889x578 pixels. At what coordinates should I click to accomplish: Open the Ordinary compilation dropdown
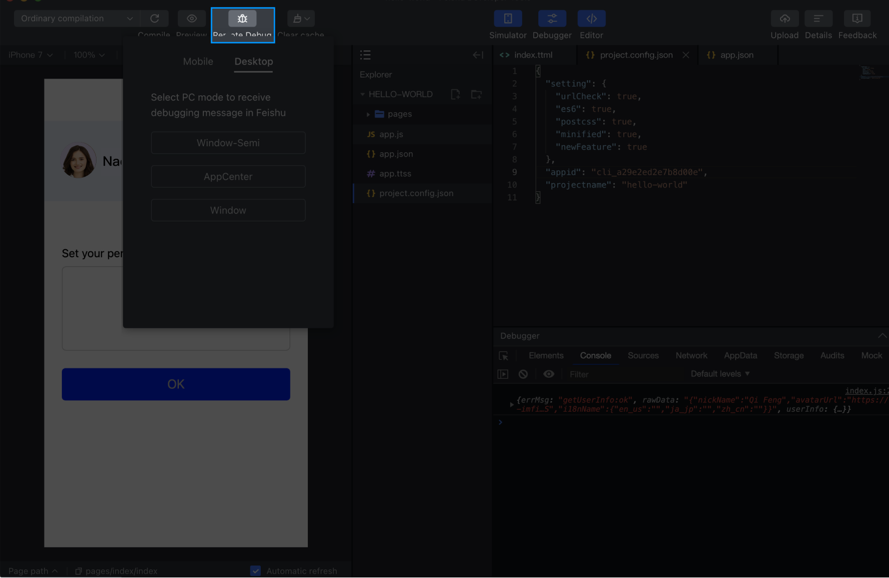76,18
